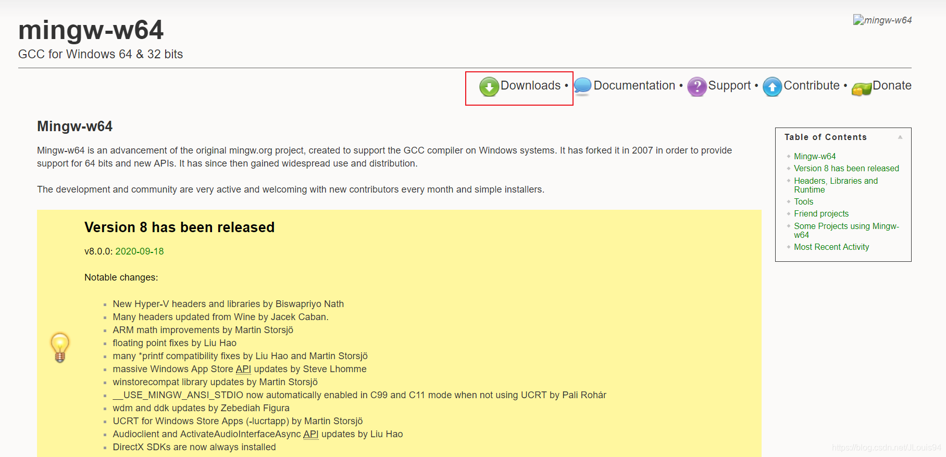This screenshot has height=457, width=946.
Task: Click the green Downloads arrow icon
Action: pyautogui.click(x=489, y=87)
